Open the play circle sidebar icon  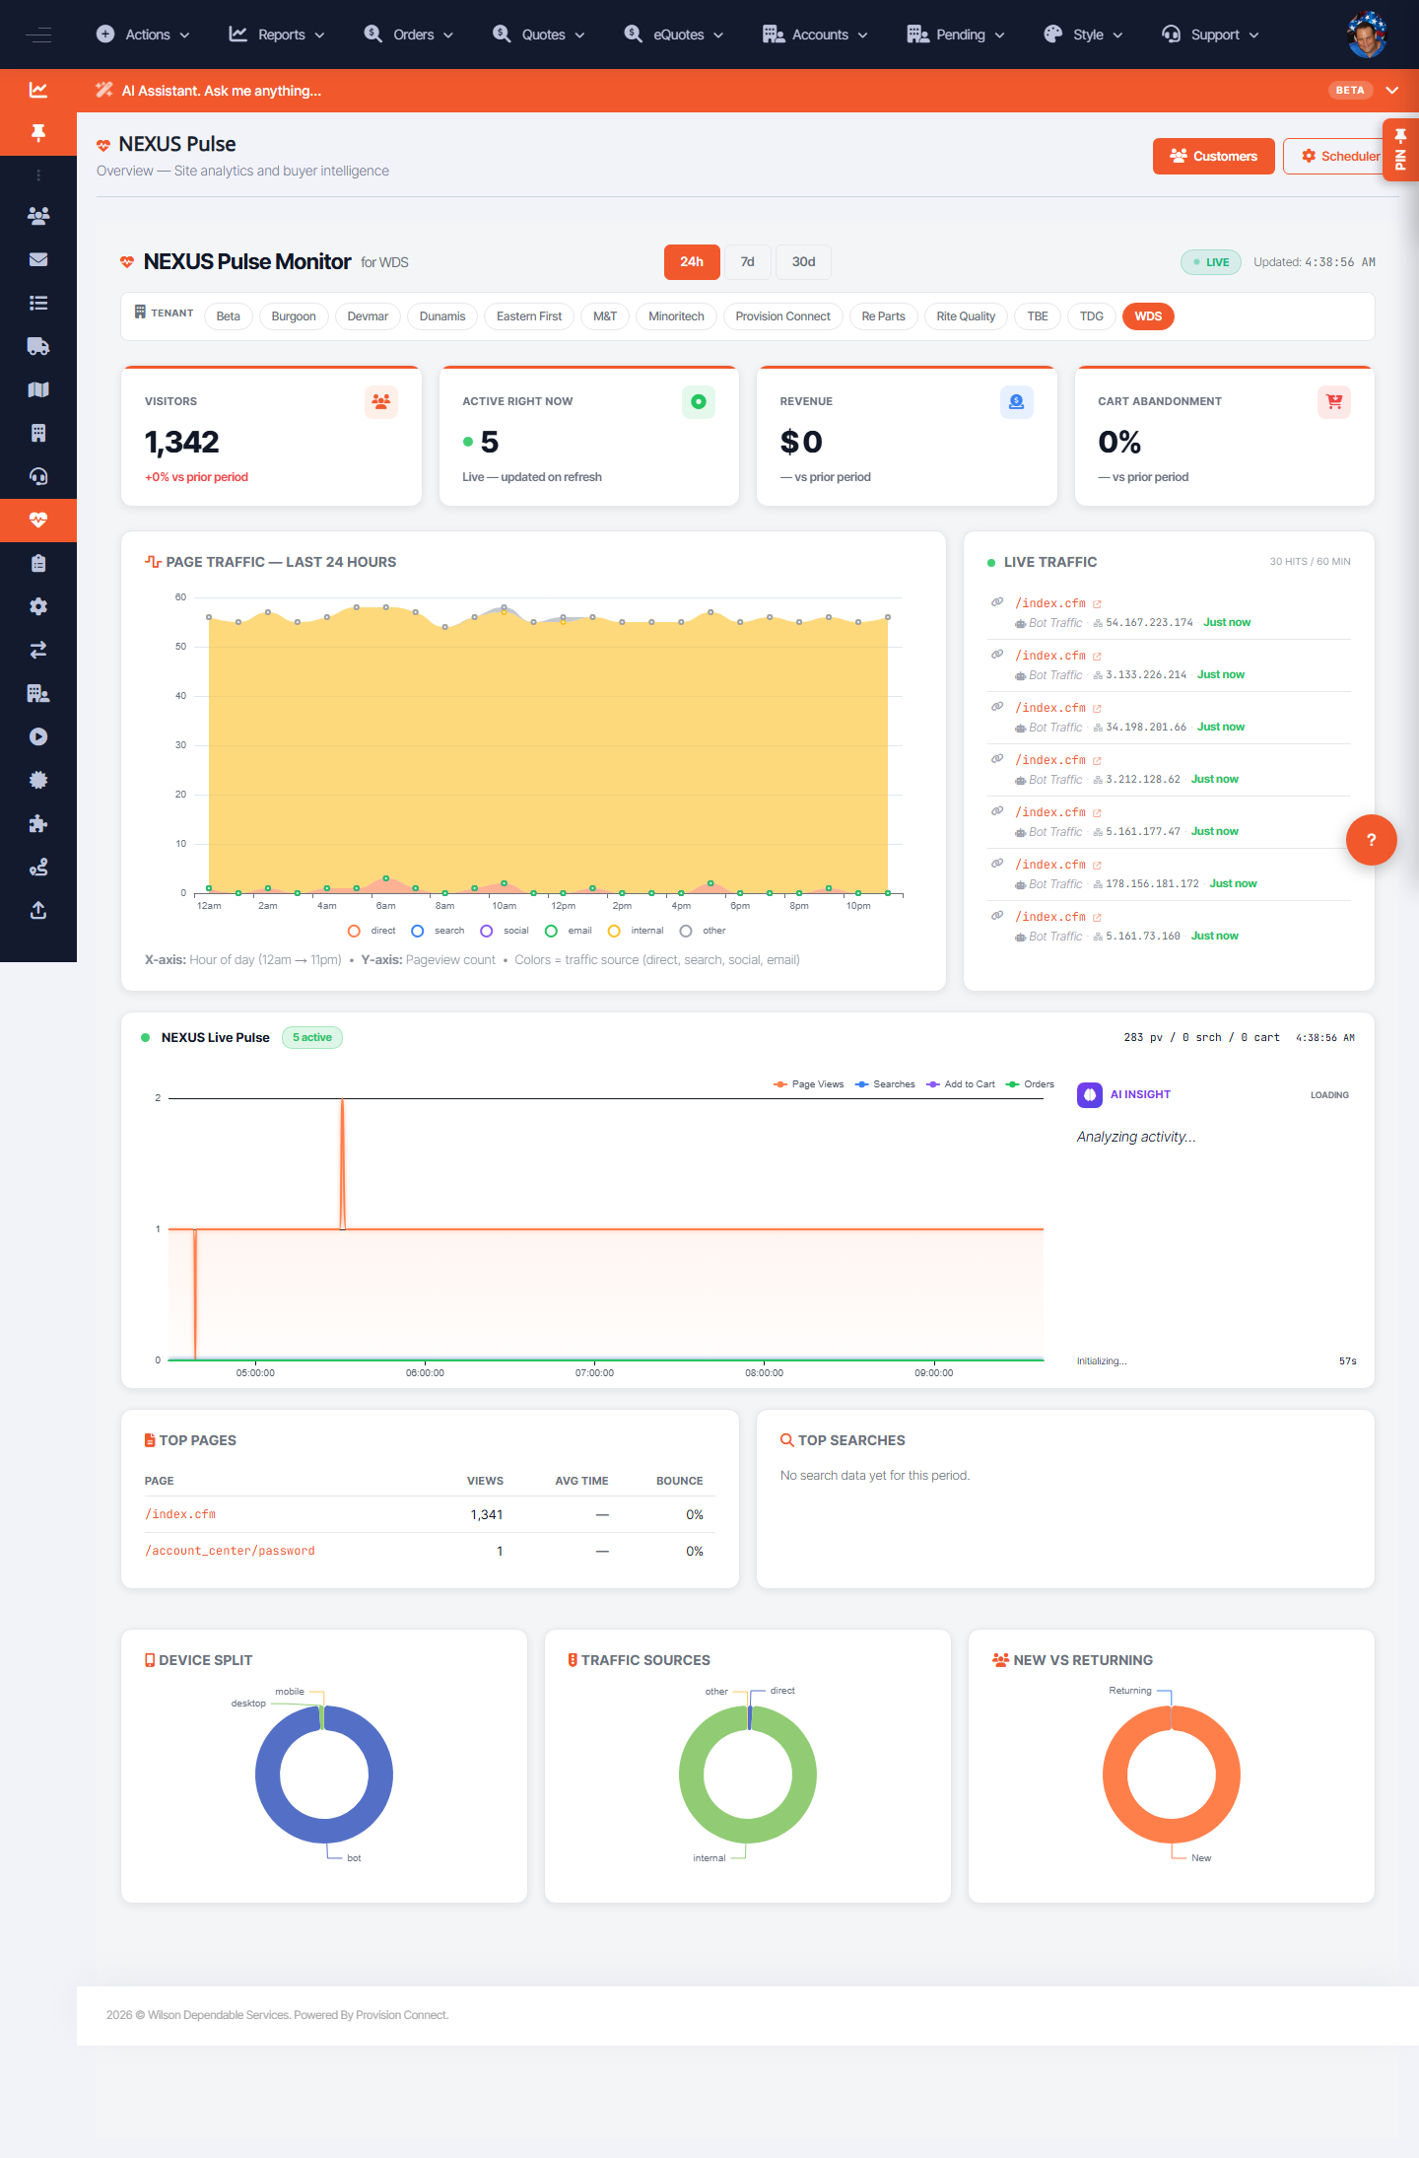click(x=38, y=736)
